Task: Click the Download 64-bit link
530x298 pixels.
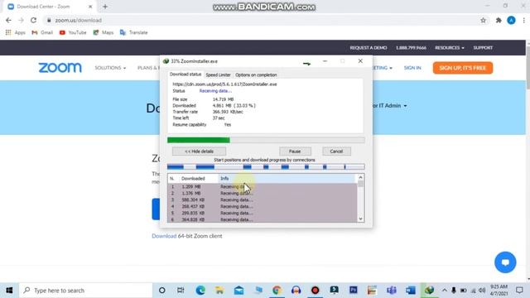Action: coord(164,236)
